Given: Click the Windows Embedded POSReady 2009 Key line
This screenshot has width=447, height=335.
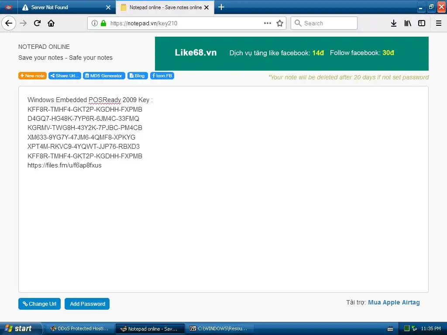Looking at the screenshot, I should 90,100.
